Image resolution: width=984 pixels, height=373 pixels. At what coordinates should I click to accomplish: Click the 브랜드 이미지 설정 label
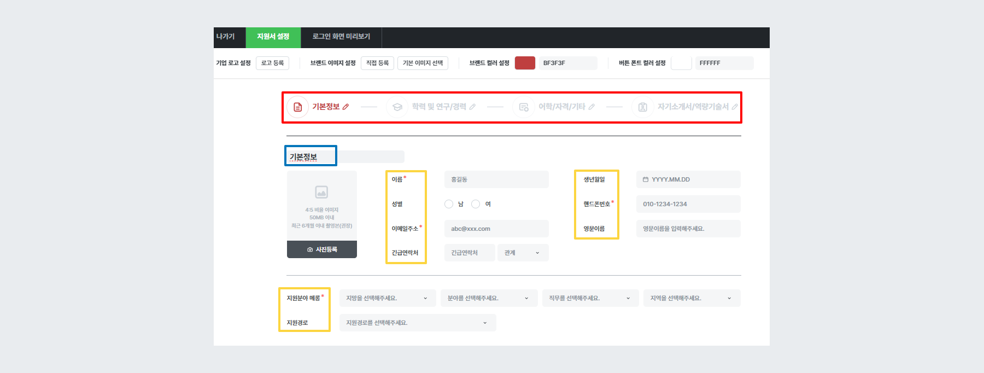(x=333, y=63)
